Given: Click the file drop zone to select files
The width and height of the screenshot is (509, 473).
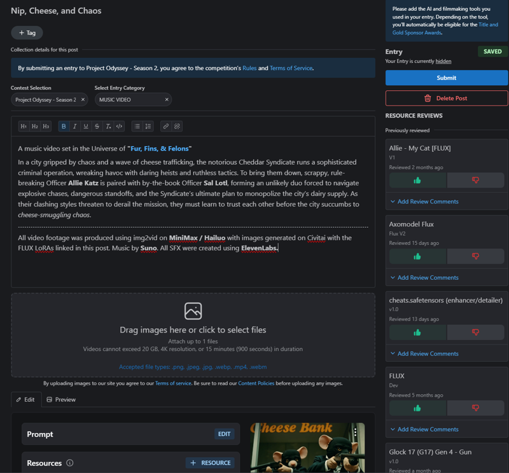Looking at the screenshot, I should coord(193,335).
